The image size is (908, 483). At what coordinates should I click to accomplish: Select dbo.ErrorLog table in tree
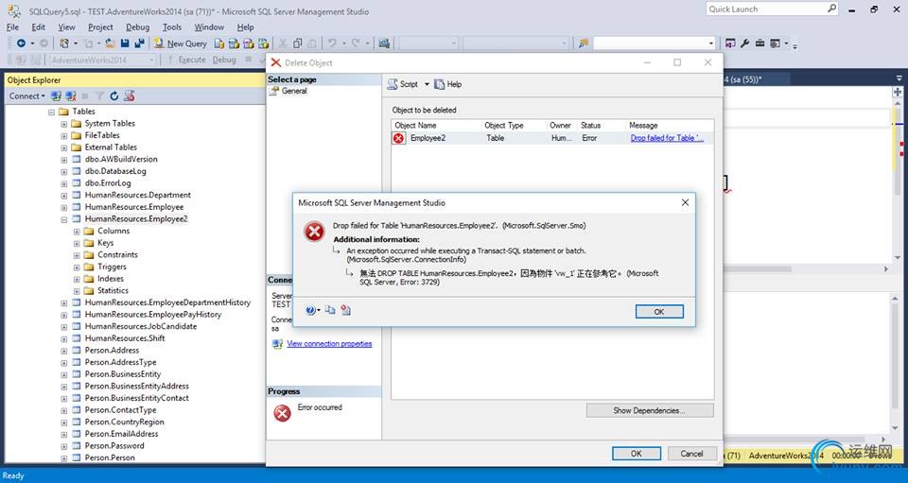(x=108, y=183)
